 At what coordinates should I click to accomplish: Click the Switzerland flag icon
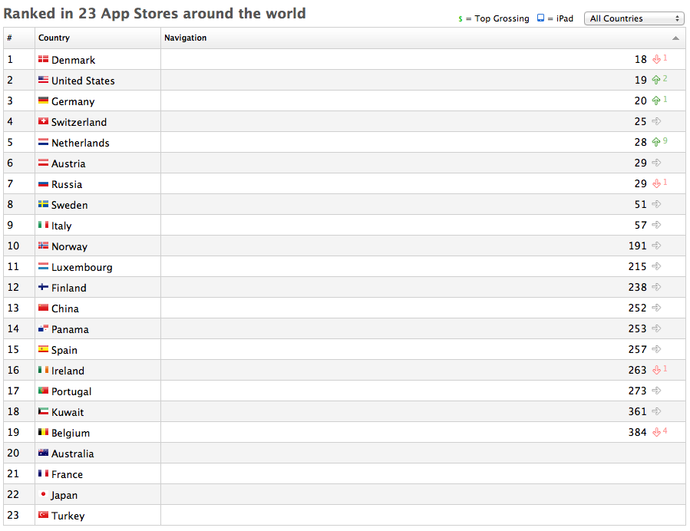(43, 122)
